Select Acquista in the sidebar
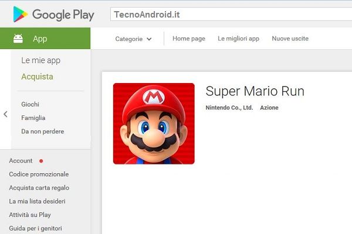 pos(37,77)
